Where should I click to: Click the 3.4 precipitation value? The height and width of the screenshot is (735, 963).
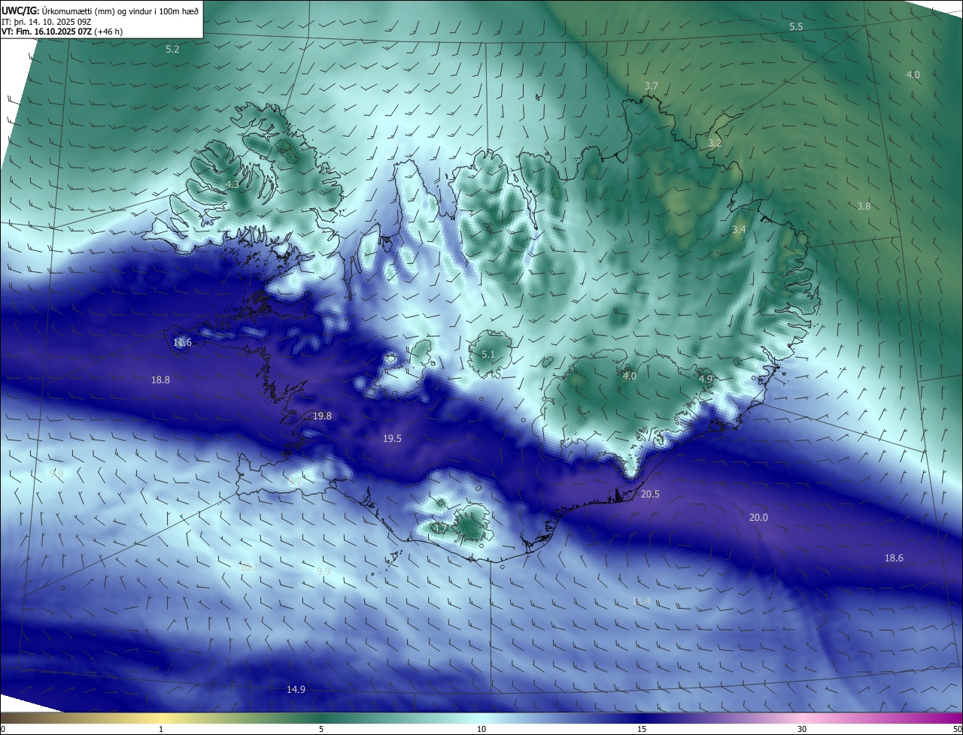click(x=739, y=229)
